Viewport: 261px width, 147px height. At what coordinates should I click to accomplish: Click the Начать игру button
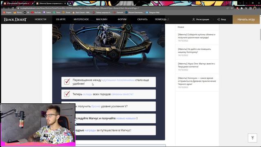(x=246, y=20)
